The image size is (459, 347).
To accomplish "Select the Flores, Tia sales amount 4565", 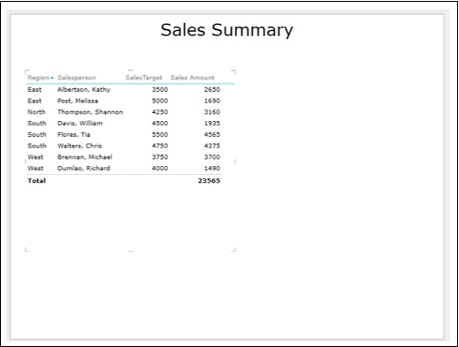I will pos(212,134).
